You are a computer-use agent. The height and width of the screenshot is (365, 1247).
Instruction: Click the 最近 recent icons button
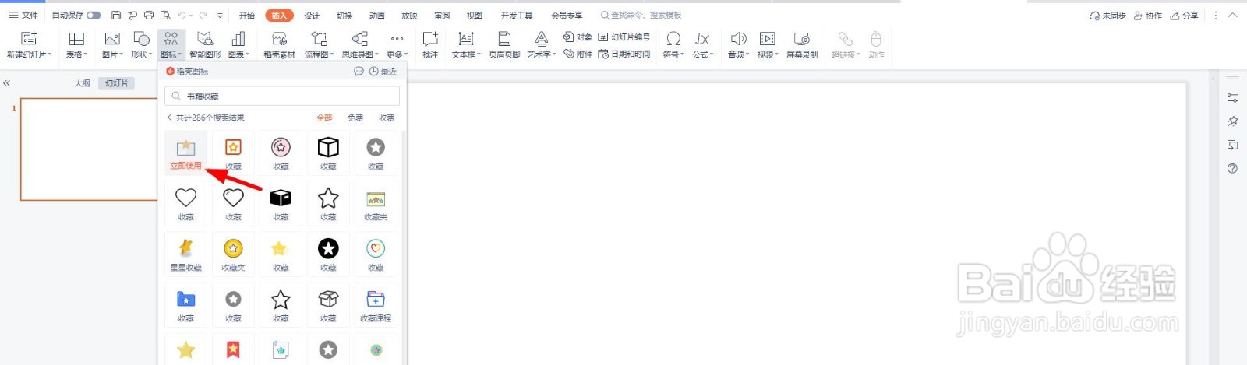tap(383, 72)
